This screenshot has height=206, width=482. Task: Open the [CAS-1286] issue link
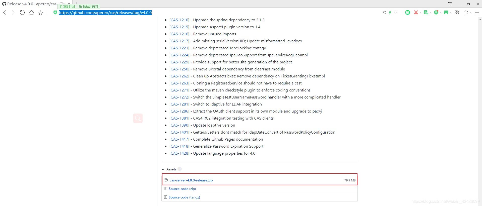point(179,111)
